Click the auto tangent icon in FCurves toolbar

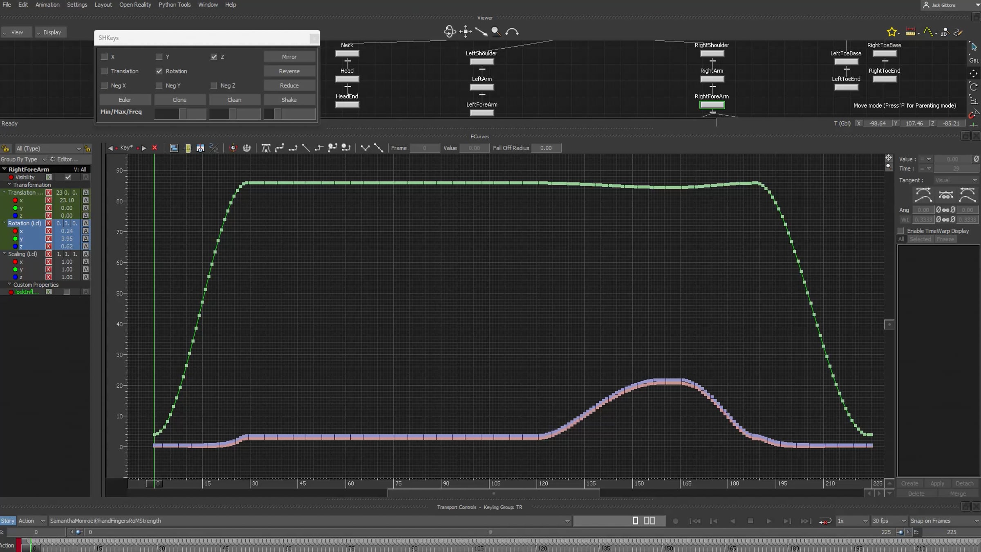click(x=266, y=148)
